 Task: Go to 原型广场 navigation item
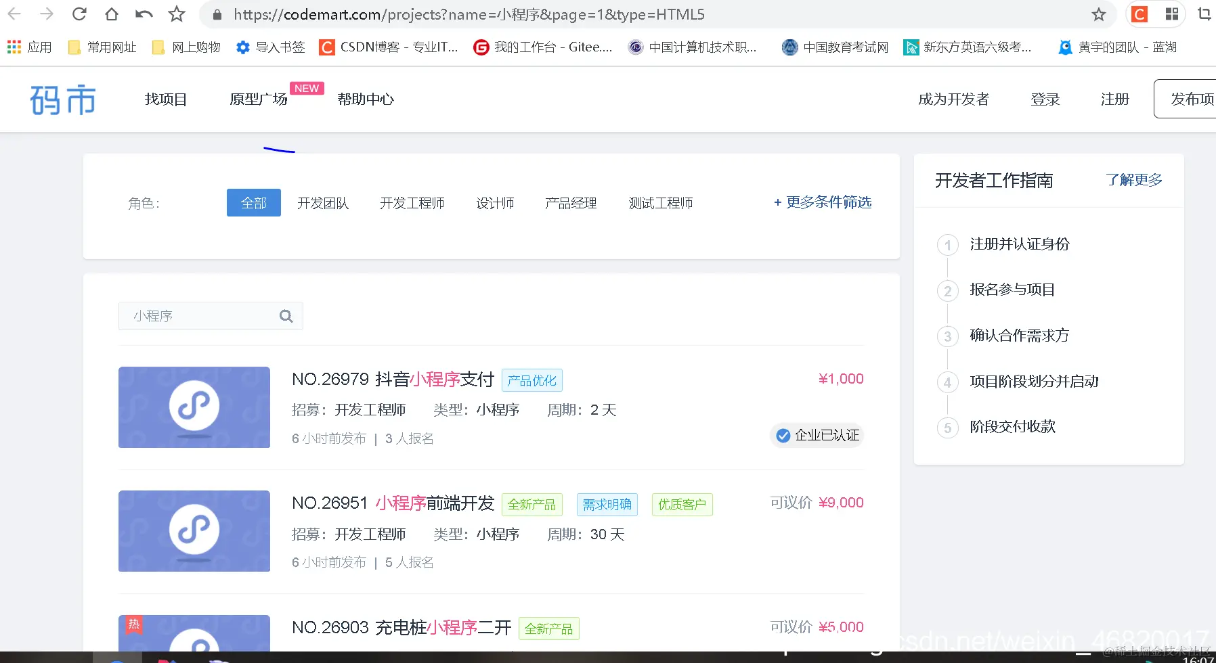pyautogui.click(x=257, y=99)
